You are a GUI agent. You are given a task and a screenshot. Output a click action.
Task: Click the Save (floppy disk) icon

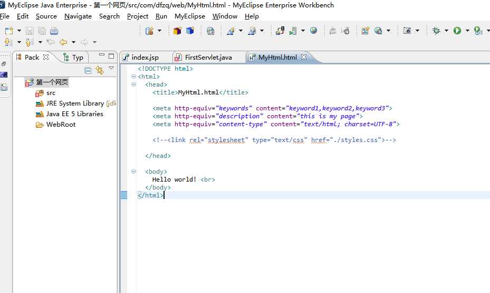(x=30, y=31)
